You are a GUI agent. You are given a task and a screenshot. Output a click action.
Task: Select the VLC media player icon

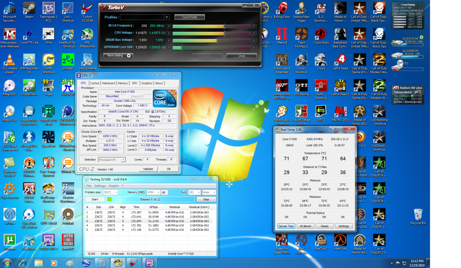(x=9, y=63)
